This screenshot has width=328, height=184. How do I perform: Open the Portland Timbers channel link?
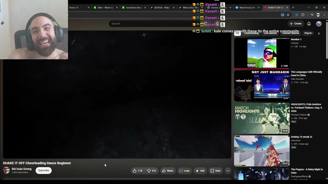[299, 115]
